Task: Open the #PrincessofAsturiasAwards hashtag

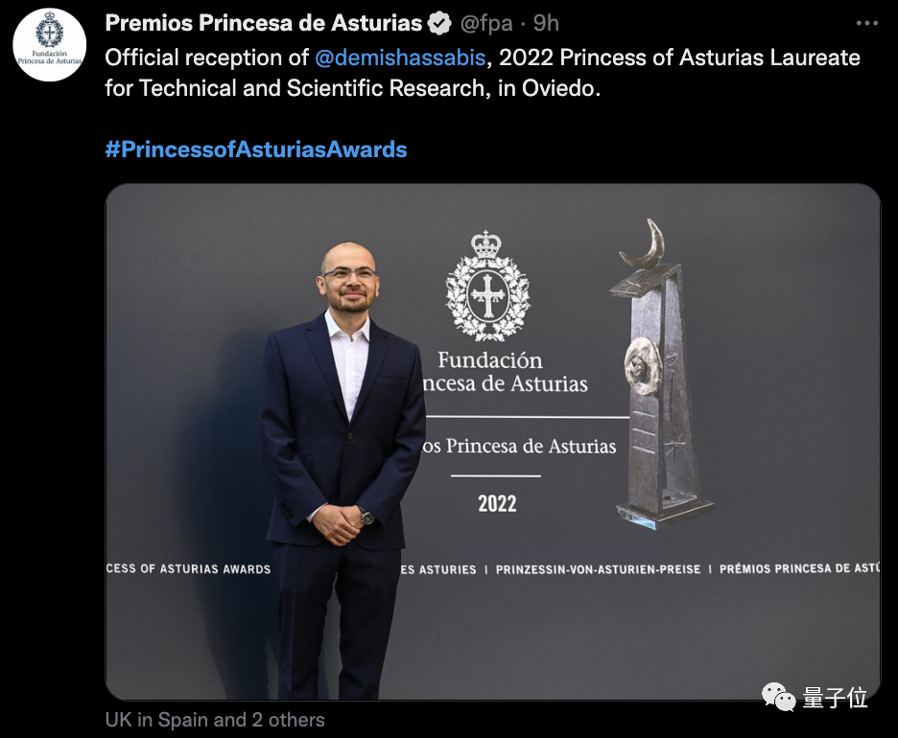Action: click(256, 150)
